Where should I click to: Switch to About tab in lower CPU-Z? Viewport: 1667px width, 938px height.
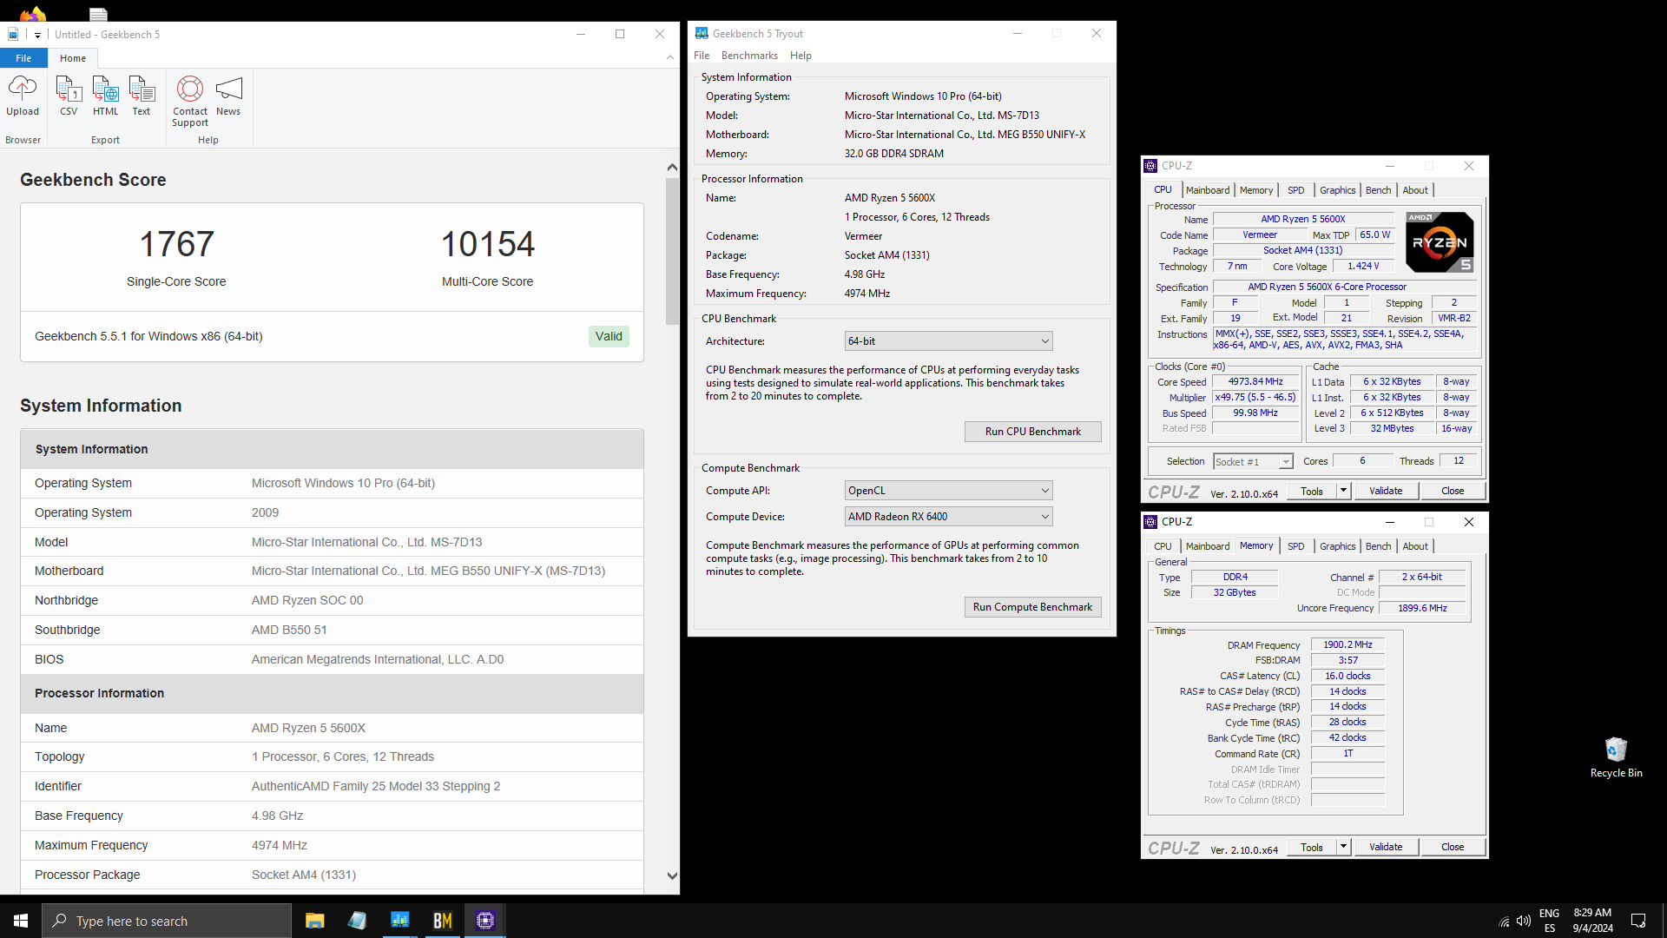[x=1415, y=546]
